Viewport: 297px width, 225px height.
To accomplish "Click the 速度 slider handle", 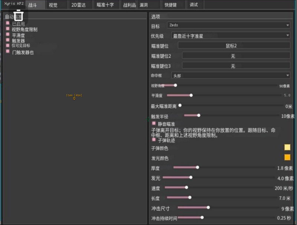I will 187,187.
